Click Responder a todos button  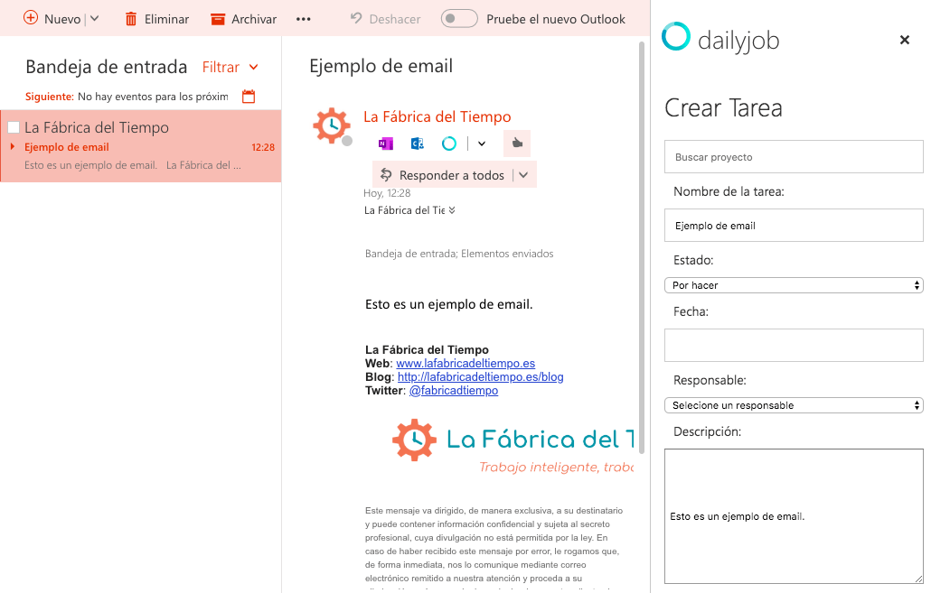[x=442, y=175]
